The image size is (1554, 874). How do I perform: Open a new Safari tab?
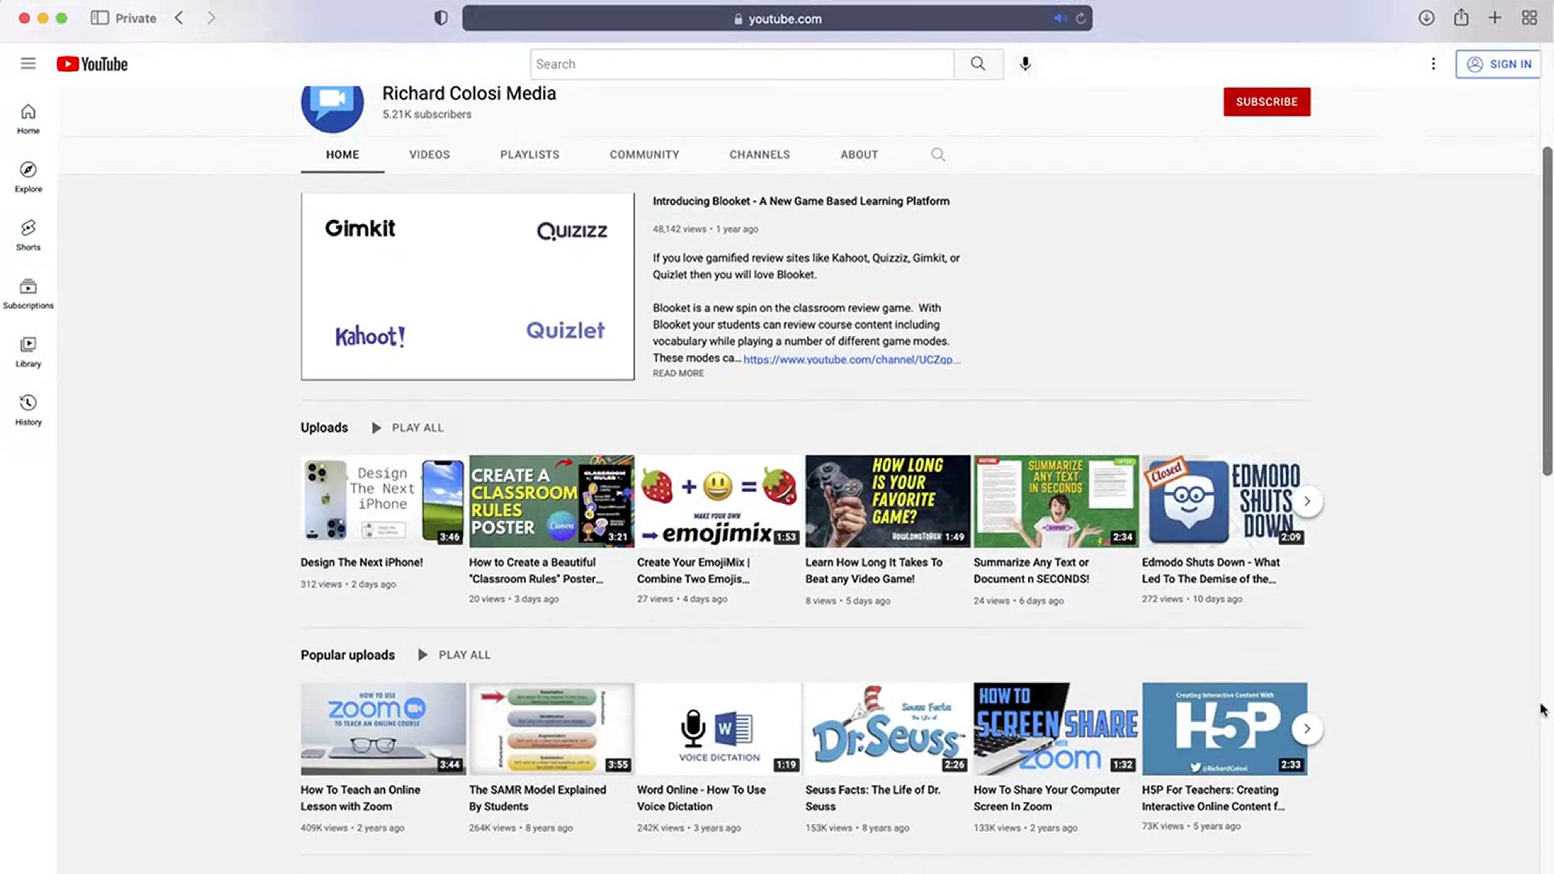point(1495,18)
